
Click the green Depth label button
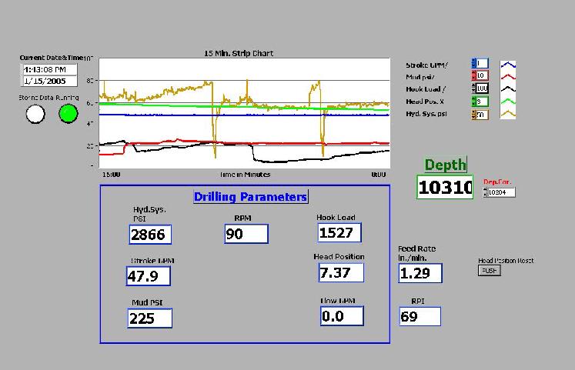coord(445,165)
